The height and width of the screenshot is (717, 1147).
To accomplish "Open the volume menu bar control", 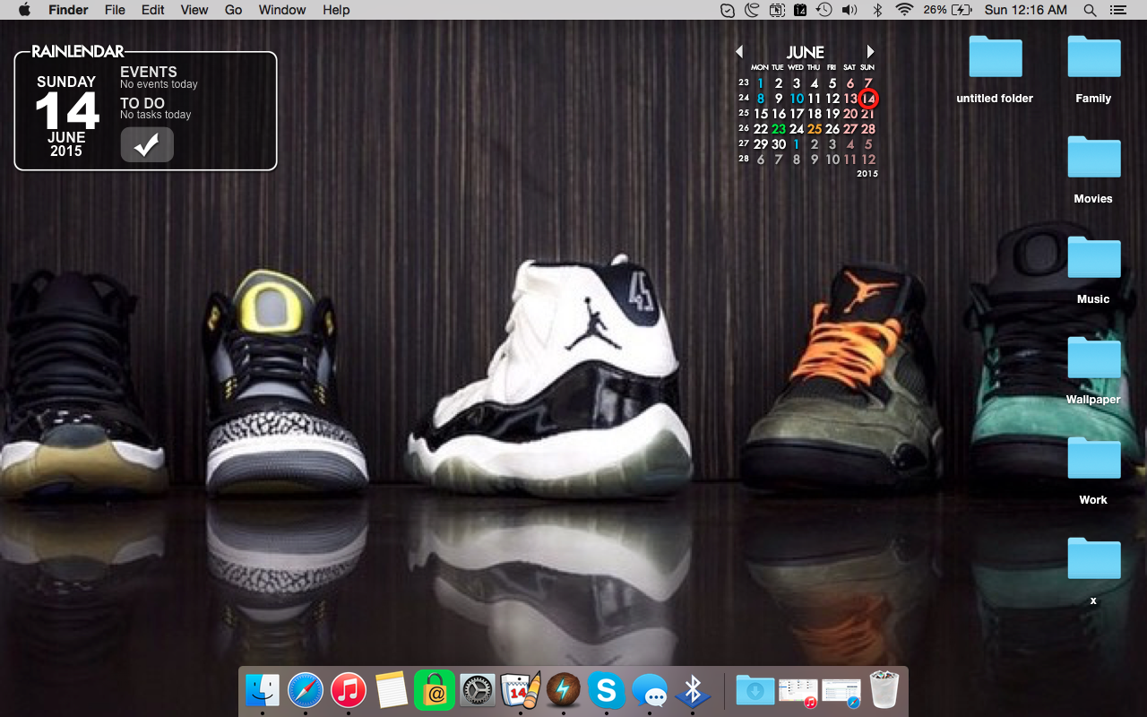I will click(x=849, y=10).
